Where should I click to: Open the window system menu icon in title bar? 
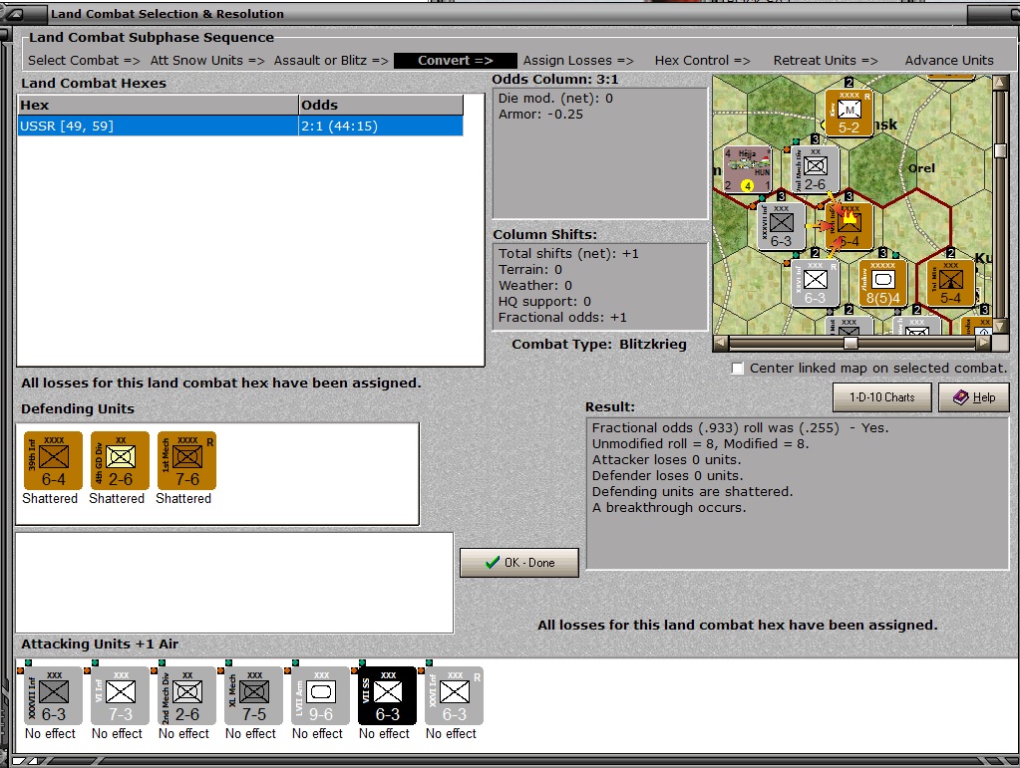click(x=16, y=14)
